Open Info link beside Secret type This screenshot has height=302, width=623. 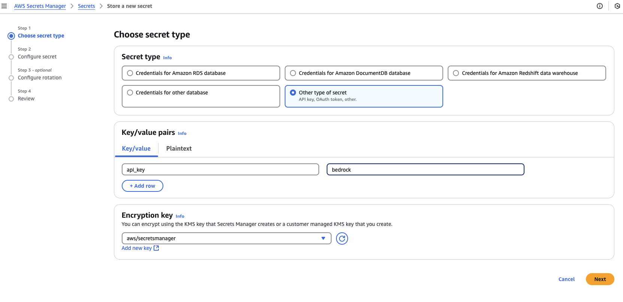click(167, 58)
